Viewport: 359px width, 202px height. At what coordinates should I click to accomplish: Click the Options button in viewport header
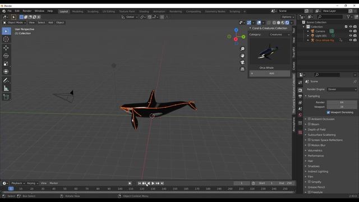(x=288, y=17)
